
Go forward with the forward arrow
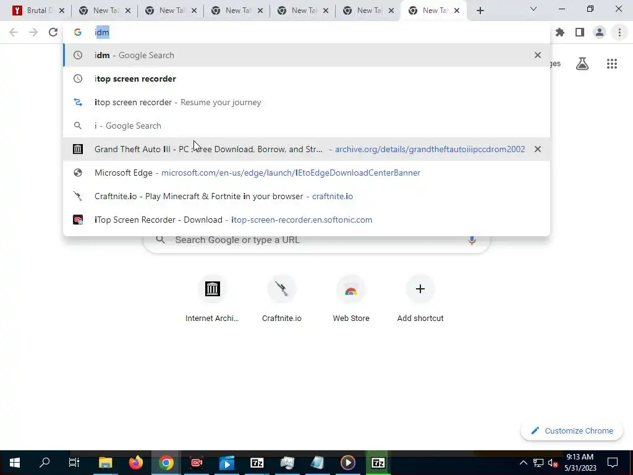click(x=33, y=32)
